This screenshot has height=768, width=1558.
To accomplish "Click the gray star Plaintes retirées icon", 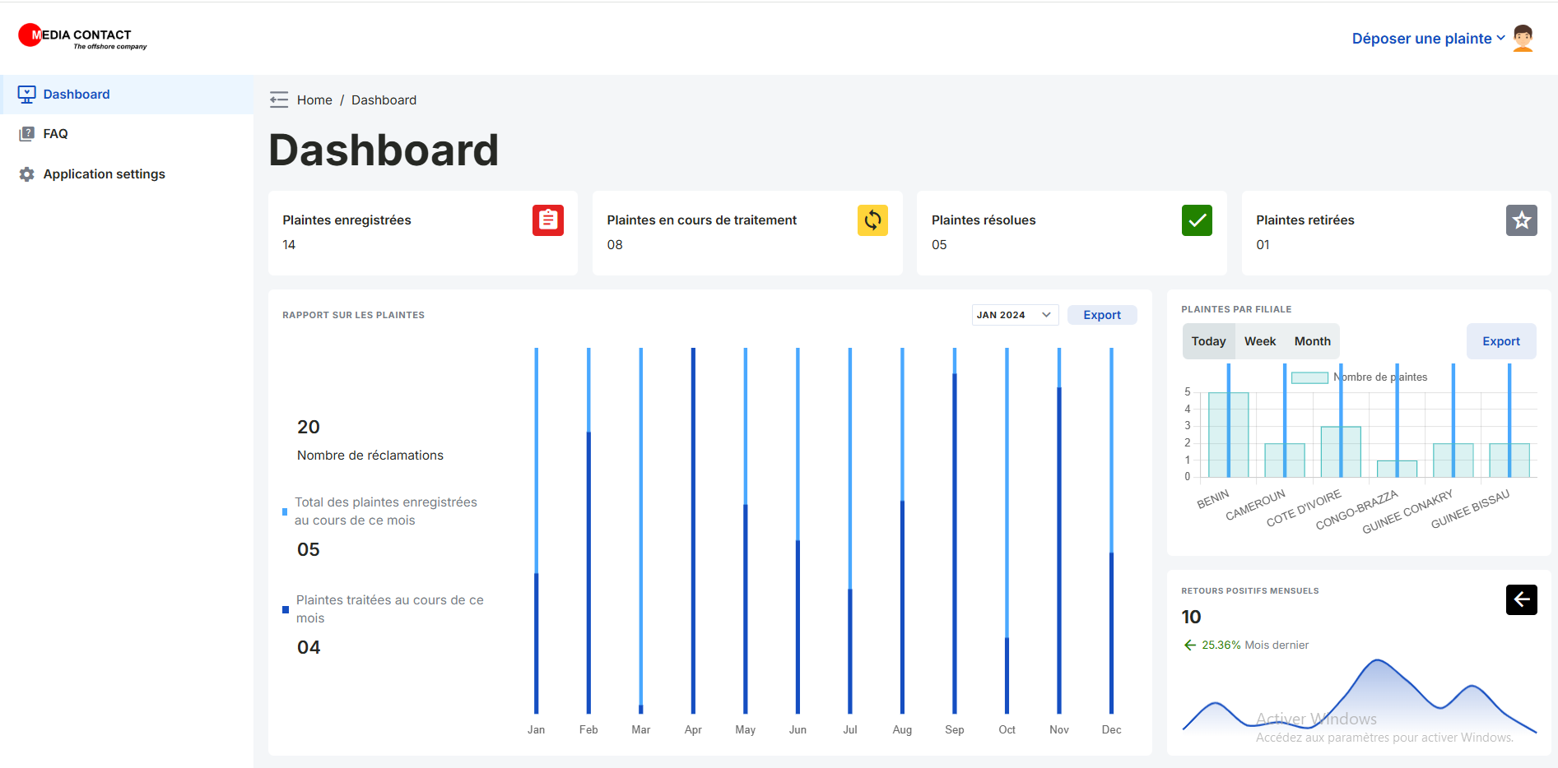I will [x=1521, y=220].
